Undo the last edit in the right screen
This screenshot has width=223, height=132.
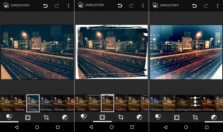[x=194, y=6]
